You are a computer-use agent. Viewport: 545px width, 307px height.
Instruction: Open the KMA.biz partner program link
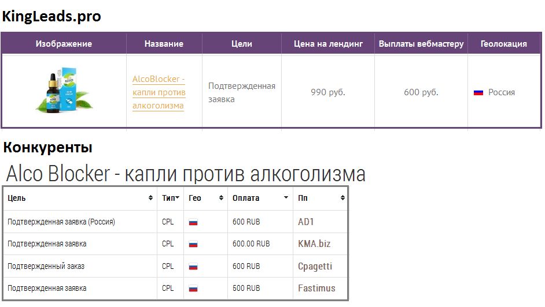point(314,244)
